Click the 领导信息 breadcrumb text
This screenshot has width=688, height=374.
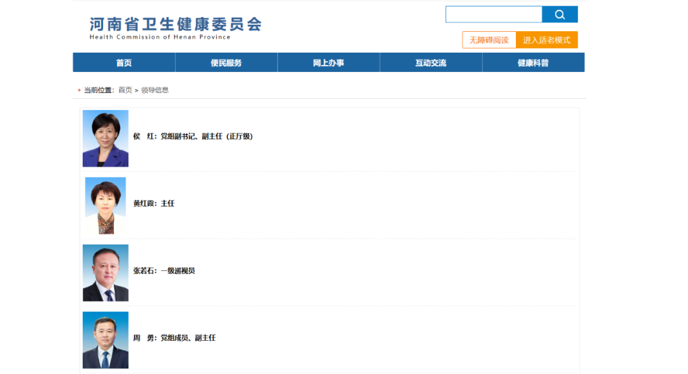pyautogui.click(x=155, y=90)
